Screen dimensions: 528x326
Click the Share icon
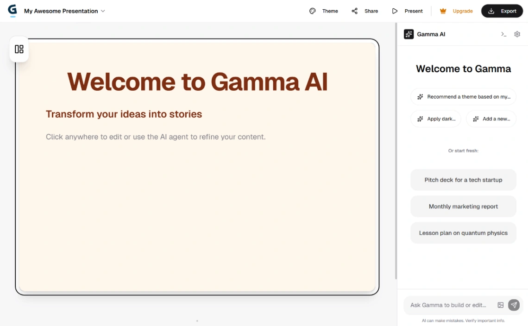point(355,11)
